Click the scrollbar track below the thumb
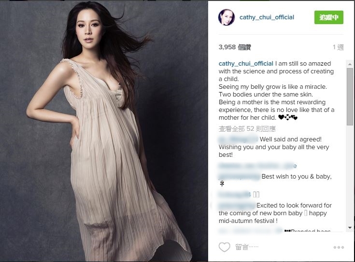Screen dimensions: 355x262 click(x=350, y=175)
